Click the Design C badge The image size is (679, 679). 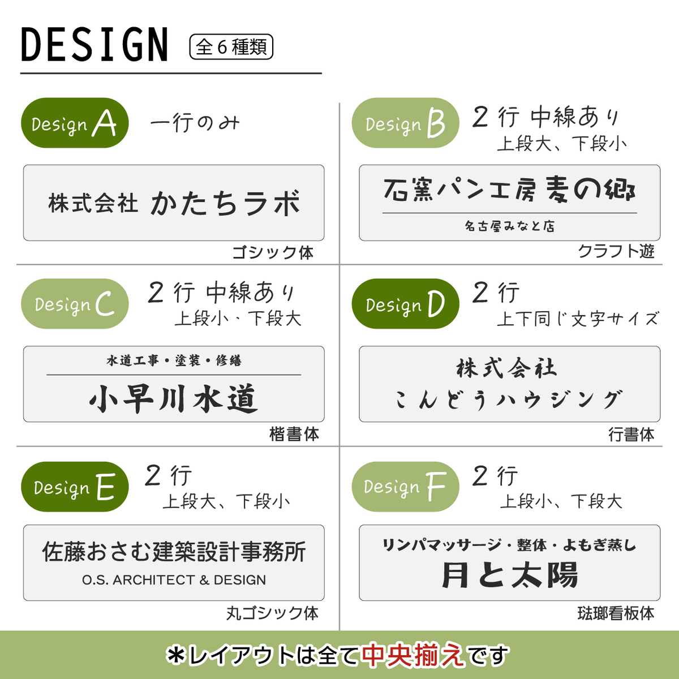(75, 304)
